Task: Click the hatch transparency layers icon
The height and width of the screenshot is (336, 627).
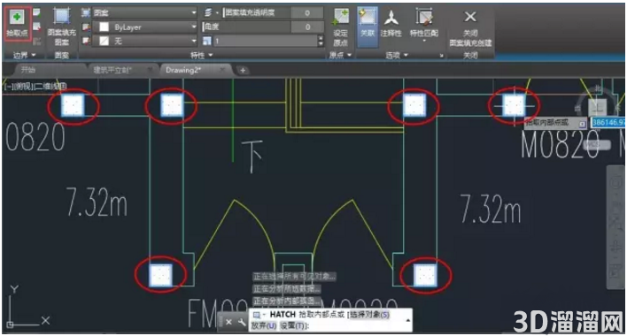Action: 208,12
